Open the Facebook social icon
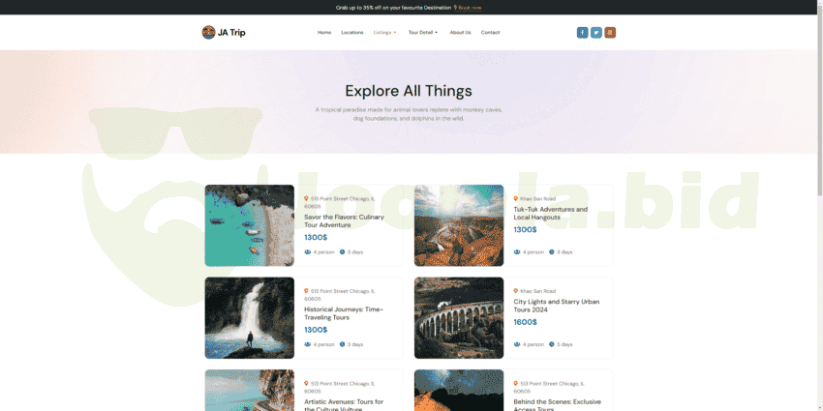This screenshot has width=823, height=411. pos(582,33)
